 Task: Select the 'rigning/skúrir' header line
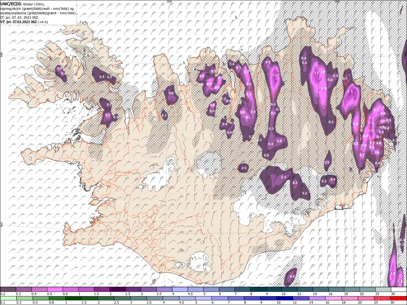click(37, 9)
